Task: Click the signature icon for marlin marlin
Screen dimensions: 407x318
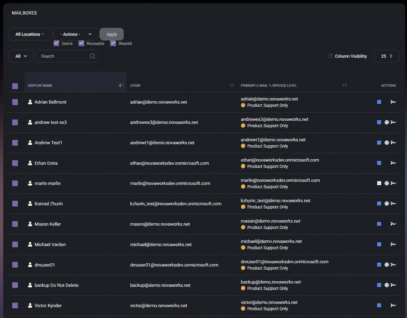Action: click(393, 183)
